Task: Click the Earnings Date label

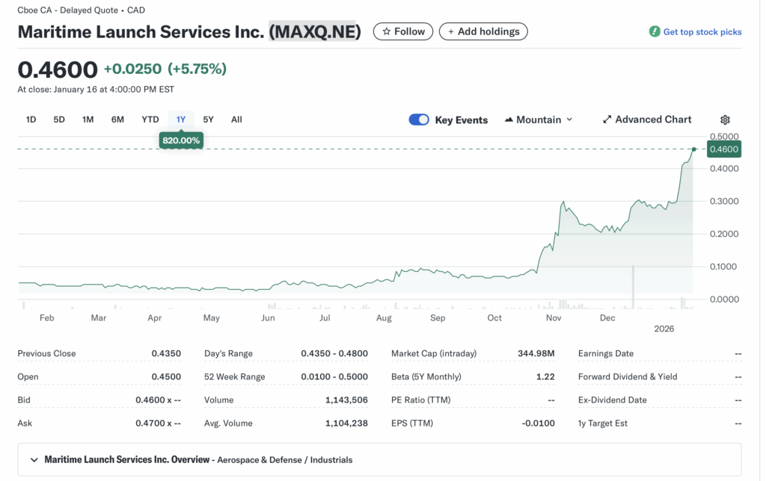Action: coord(606,353)
